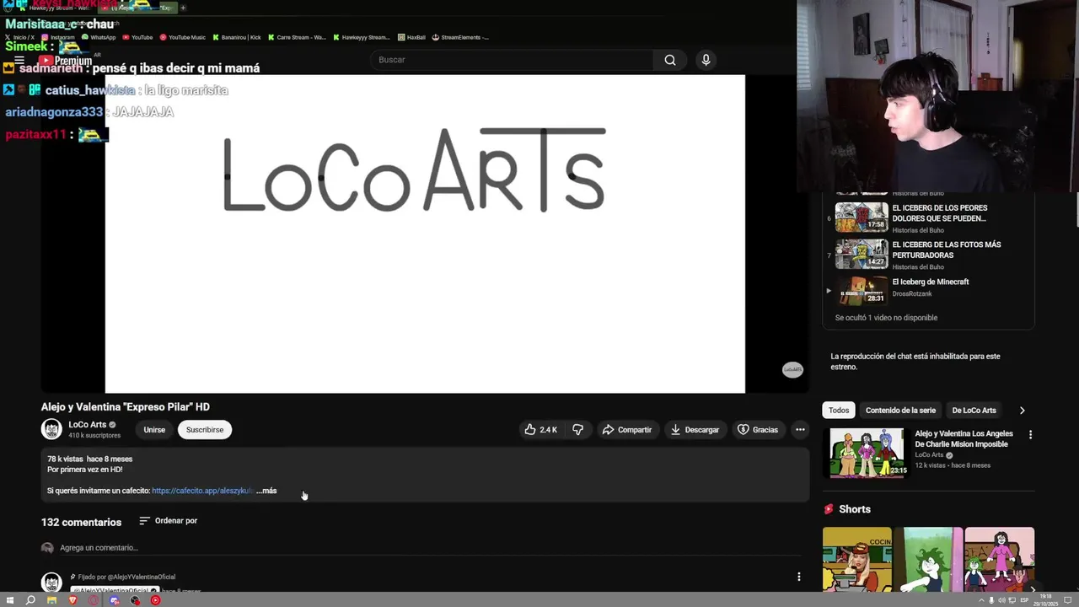Open WhatsApp bookmark

(98, 37)
